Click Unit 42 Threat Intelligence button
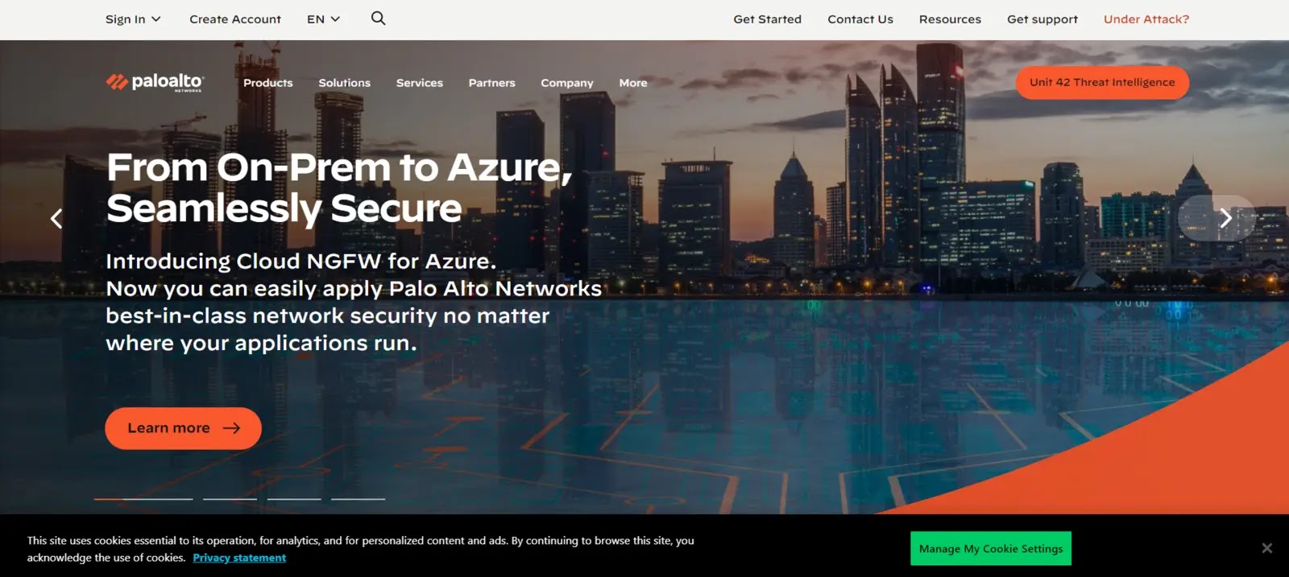This screenshot has width=1289, height=577. [x=1102, y=82]
